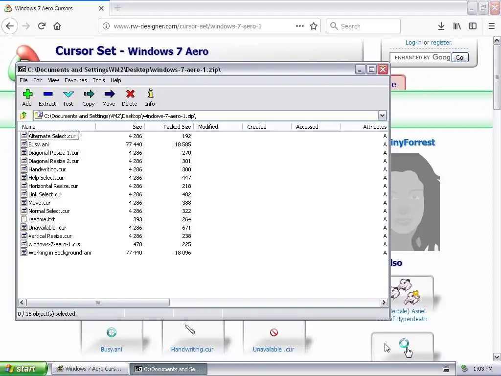
Task: Select Link Select.cur file
Action: pos(45,194)
